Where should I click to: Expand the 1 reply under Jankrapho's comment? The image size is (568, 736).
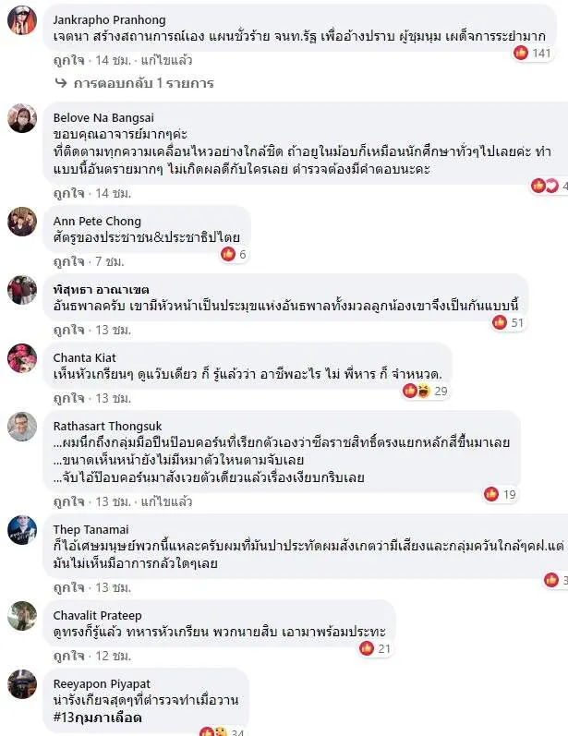(x=135, y=83)
